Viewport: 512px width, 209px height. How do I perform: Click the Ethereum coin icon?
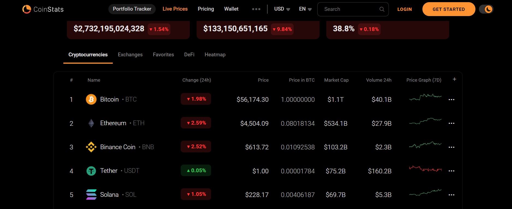click(91, 123)
